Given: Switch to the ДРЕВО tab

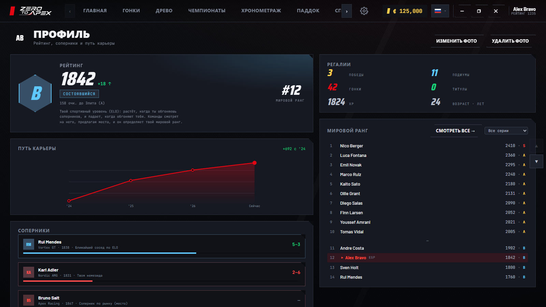Looking at the screenshot, I should tap(164, 11).
